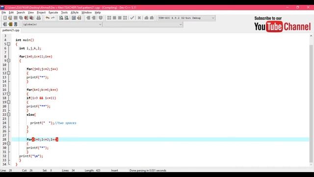This screenshot has height=177, width=314.
Task: Click the 'int i,j,k,l;' declaration line
Action: [30, 48]
